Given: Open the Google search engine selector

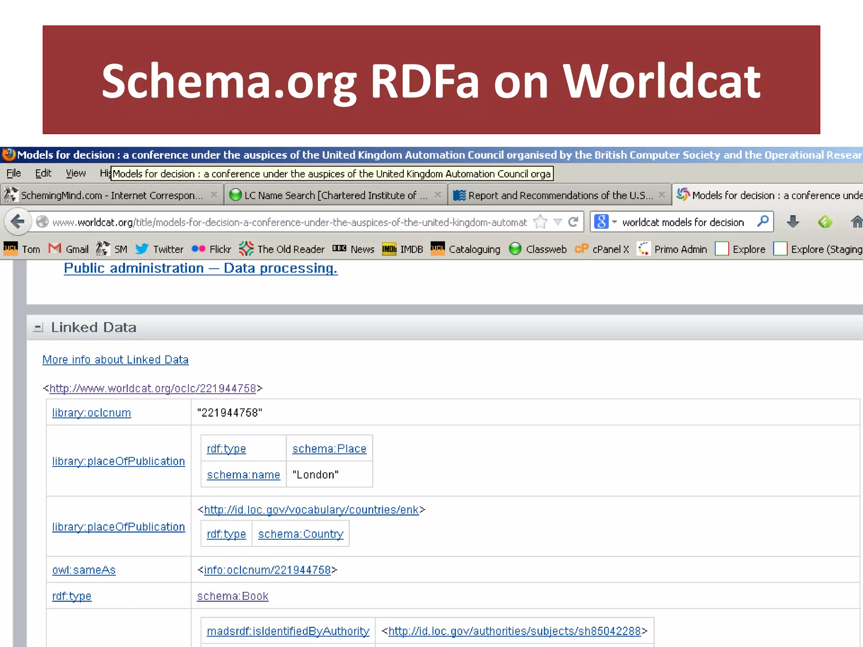Looking at the screenshot, I should 605,222.
